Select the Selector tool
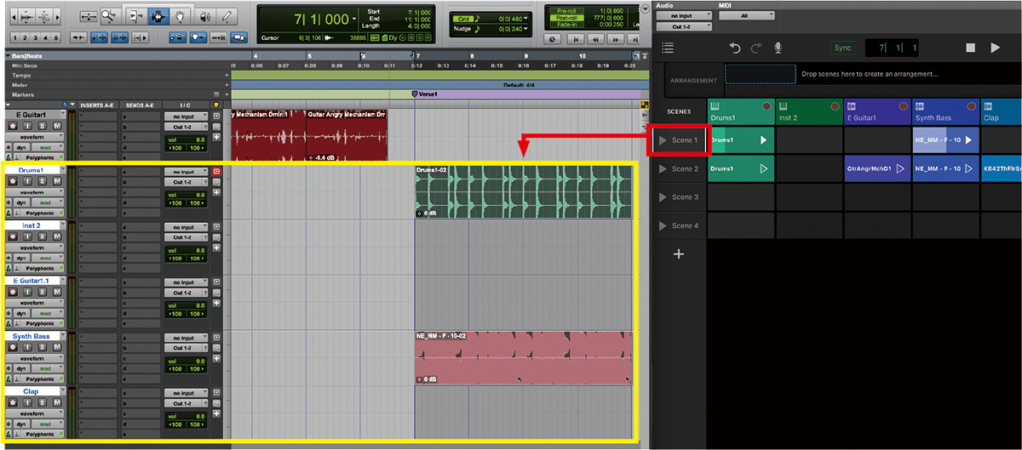Image resolution: width=1022 pixels, height=450 pixels. pos(158,15)
